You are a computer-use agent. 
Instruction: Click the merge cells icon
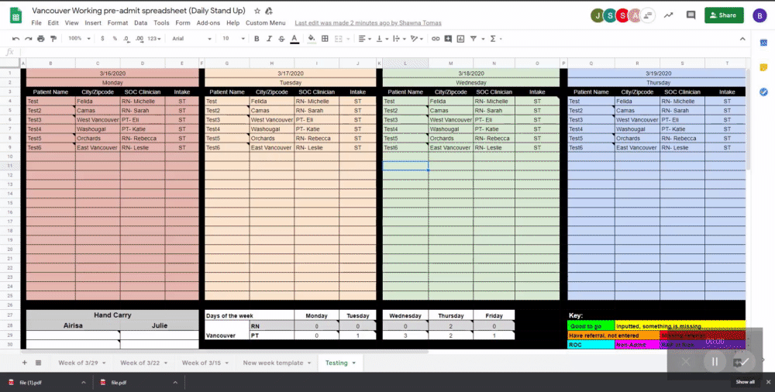pos(339,39)
